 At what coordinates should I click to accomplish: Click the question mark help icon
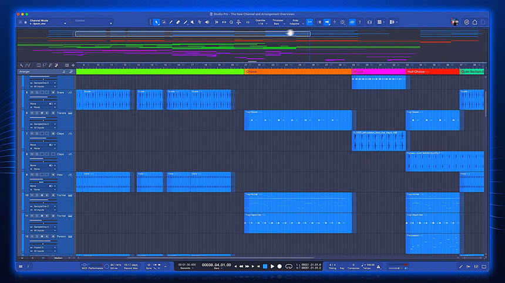(360, 22)
